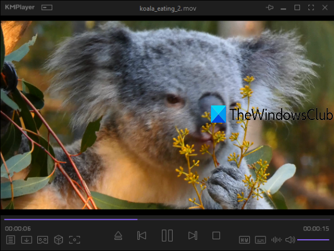Toggle the total duration display 00:00:15
Image resolution: width=334 pixels, height=251 pixels.
316,229
